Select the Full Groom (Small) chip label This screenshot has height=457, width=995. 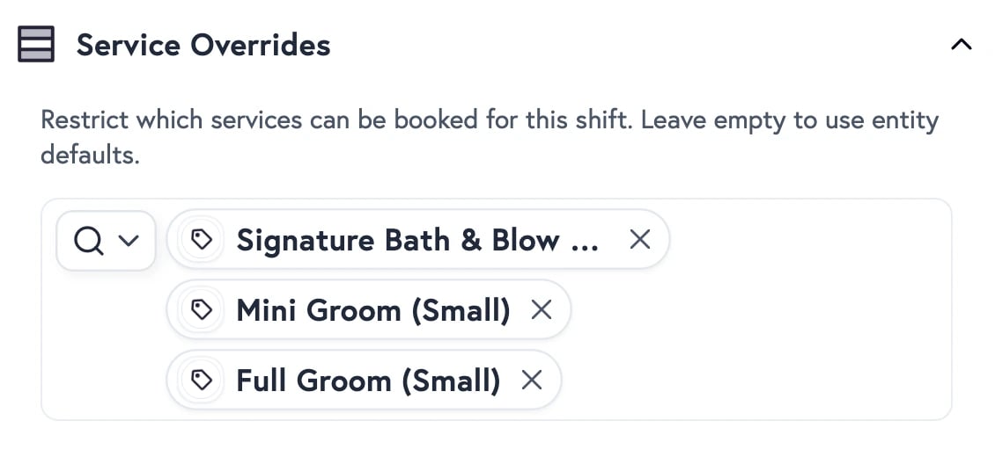368,381
